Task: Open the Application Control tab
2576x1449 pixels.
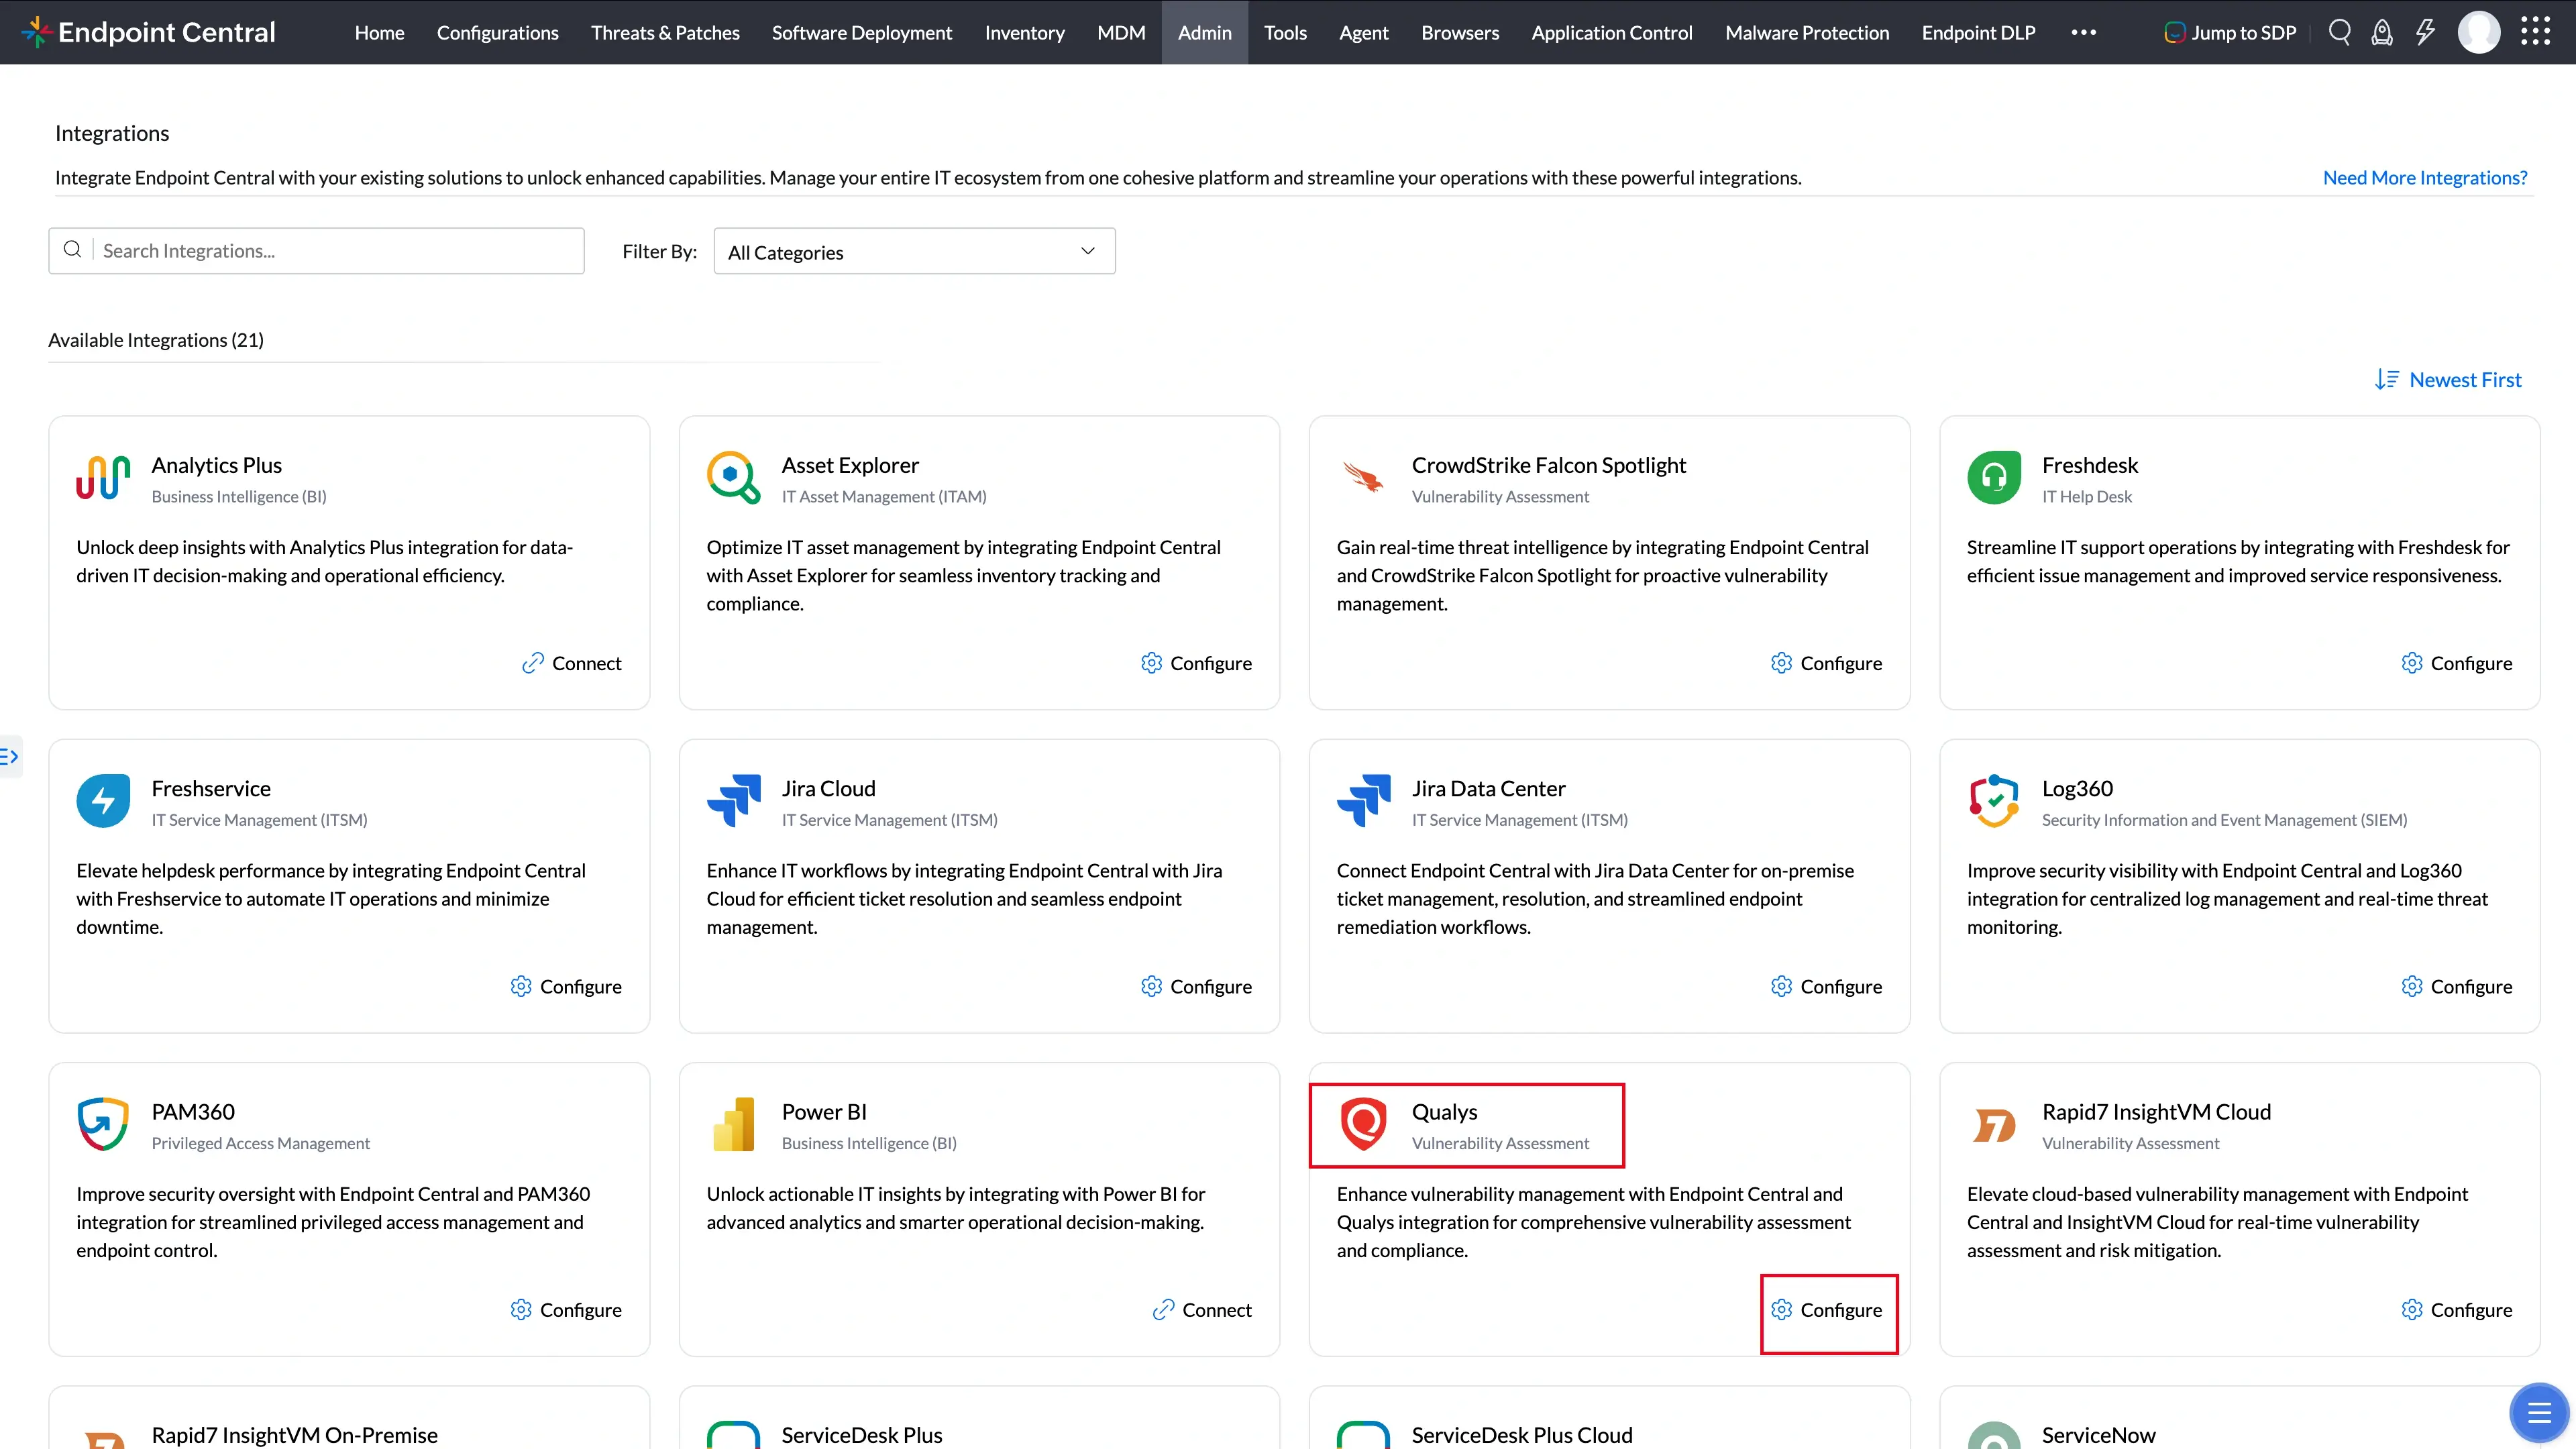Action: point(1612,32)
